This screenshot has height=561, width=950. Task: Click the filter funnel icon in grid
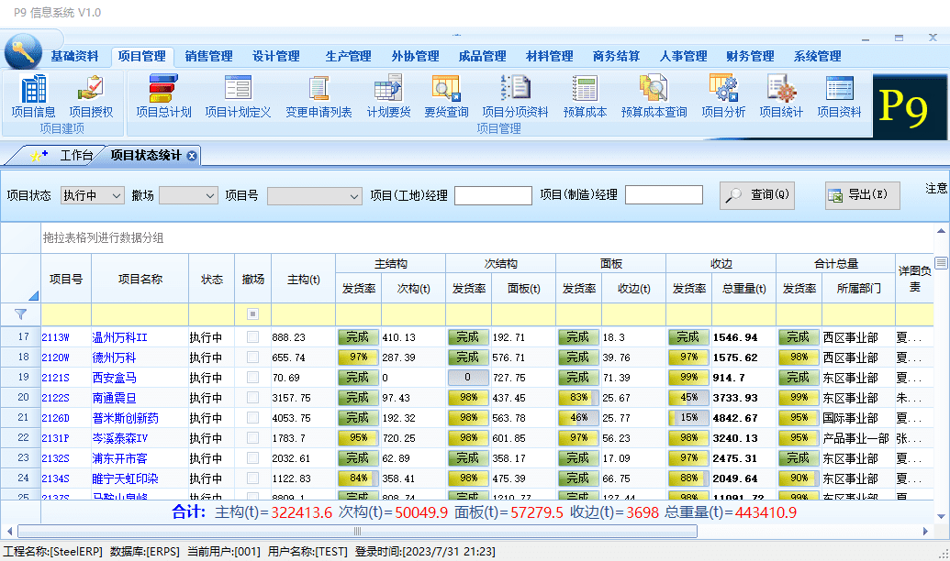pos(20,314)
